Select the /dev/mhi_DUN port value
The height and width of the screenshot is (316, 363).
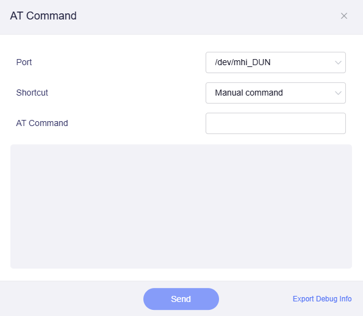(x=243, y=62)
